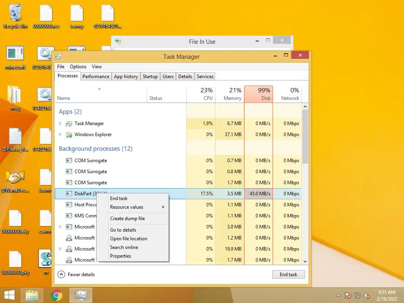Open Action Center flag tray icon
This screenshot has width=404, height=303.
coord(348,296)
